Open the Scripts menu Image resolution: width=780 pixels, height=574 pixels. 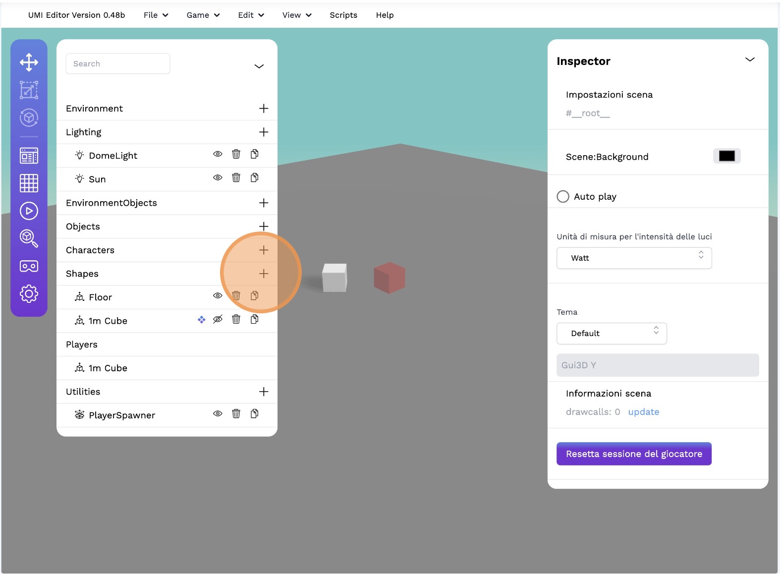pos(343,15)
